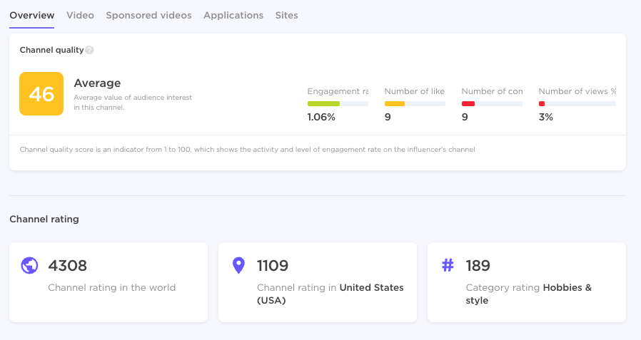
Task: Click the globe icon for world rating
Action: click(29, 266)
